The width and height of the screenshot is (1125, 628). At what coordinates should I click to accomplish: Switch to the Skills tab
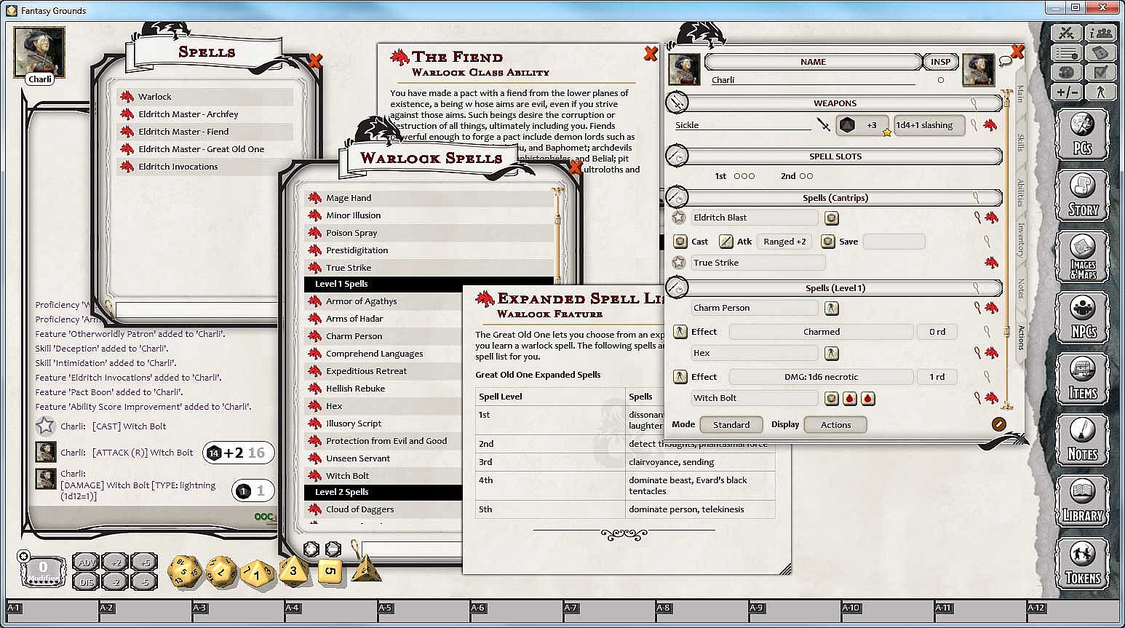click(x=1020, y=143)
